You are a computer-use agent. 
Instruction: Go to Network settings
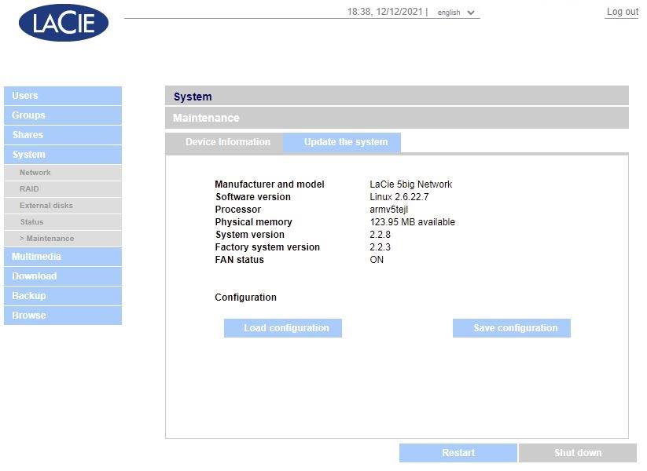tap(63, 173)
